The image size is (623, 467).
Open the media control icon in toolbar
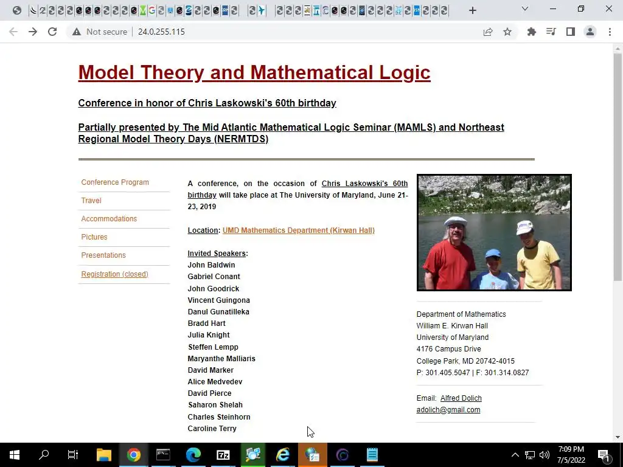point(551,32)
